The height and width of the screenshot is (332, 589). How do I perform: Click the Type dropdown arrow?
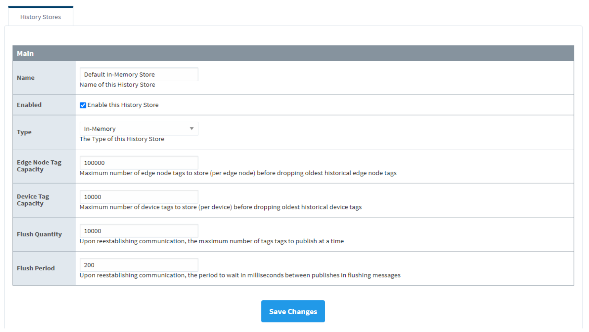point(192,129)
